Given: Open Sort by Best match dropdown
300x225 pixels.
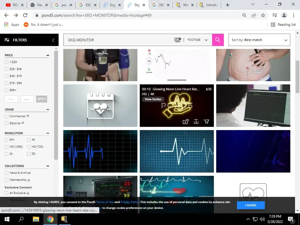Looking at the screenshot, I should (x=259, y=40).
